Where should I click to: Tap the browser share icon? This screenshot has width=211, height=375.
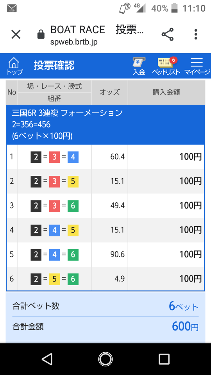point(168,34)
